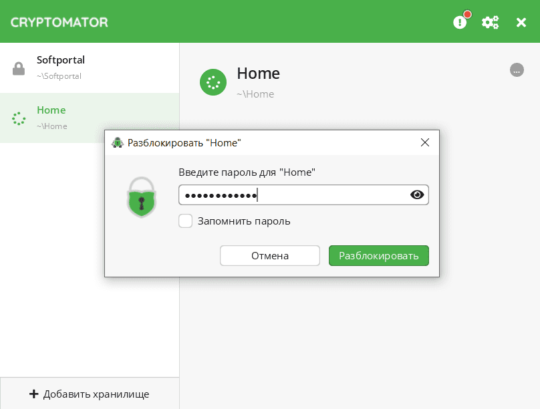Click the "Запомнить пароль" label text
The width and height of the screenshot is (540, 409).
pyautogui.click(x=244, y=221)
